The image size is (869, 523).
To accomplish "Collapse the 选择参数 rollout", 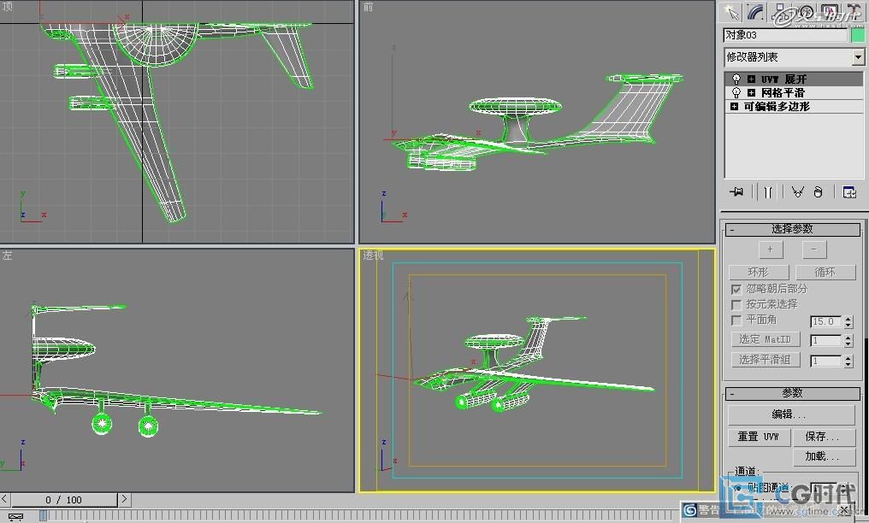I will click(793, 228).
